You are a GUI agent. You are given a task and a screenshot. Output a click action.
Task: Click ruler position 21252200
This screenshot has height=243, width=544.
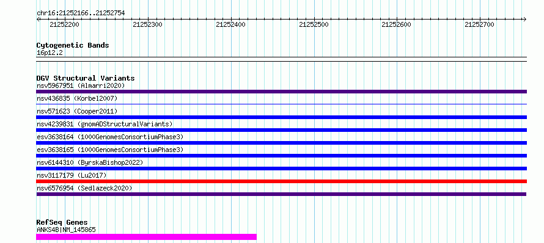(x=65, y=24)
